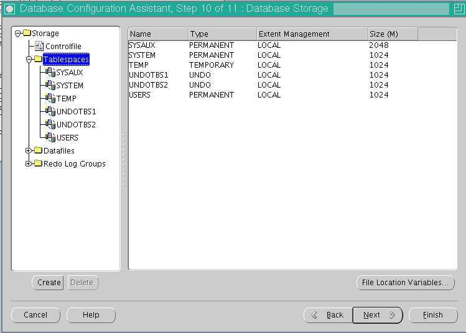Image resolution: width=466 pixels, height=333 pixels.
Task: Click PERMANENT type in SYSAUX row
Action: [212, 45]
